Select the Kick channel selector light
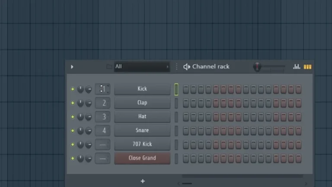The image size is (332, 187). [x=176, y=89]
